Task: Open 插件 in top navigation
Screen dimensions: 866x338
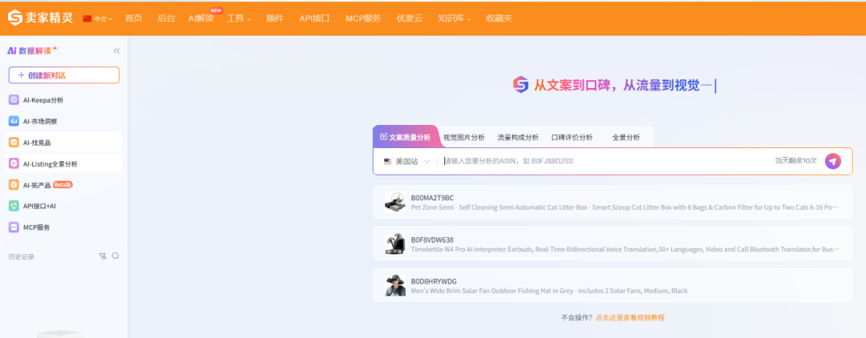Action: click(274, 18)
